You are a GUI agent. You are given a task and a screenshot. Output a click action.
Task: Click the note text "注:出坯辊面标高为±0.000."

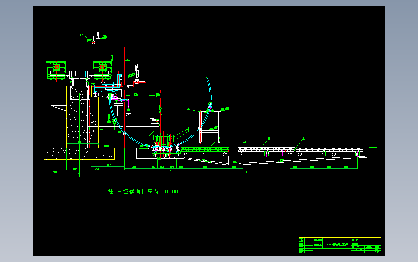pyautogui.click(x=146, y=191)
